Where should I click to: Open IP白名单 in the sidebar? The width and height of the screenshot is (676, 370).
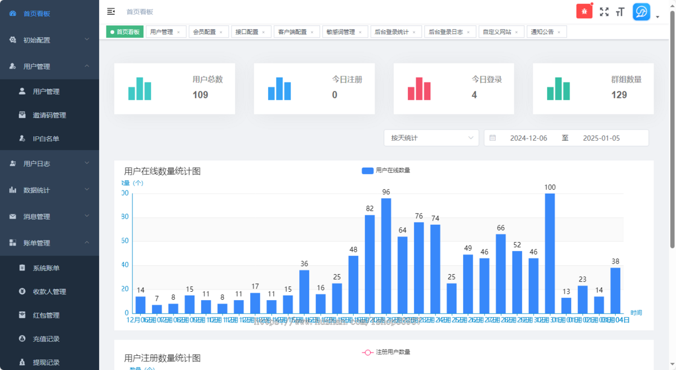click(x=50, y=139)
